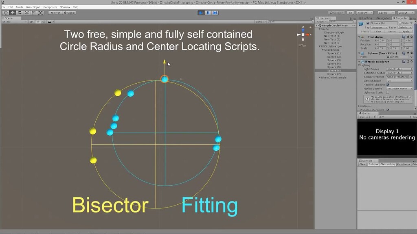Toggle the Static checkbox for Sphere (6)
Viewport: 417px width, 234px height.
(400, 23)
